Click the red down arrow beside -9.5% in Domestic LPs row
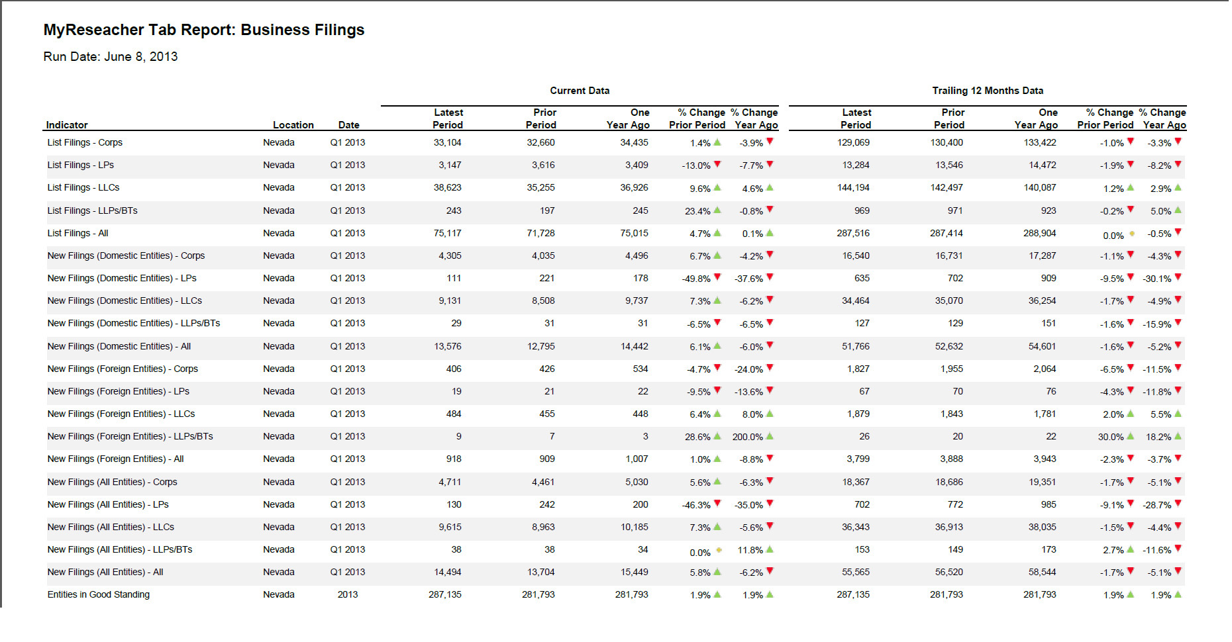The height and width of the screenshot is (642, 1232). click(1130, 277)
